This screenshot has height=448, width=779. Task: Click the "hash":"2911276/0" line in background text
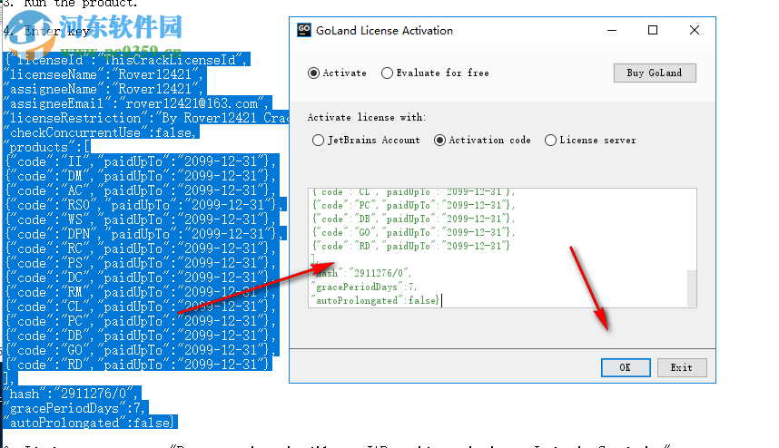click(x=72, y=394)
